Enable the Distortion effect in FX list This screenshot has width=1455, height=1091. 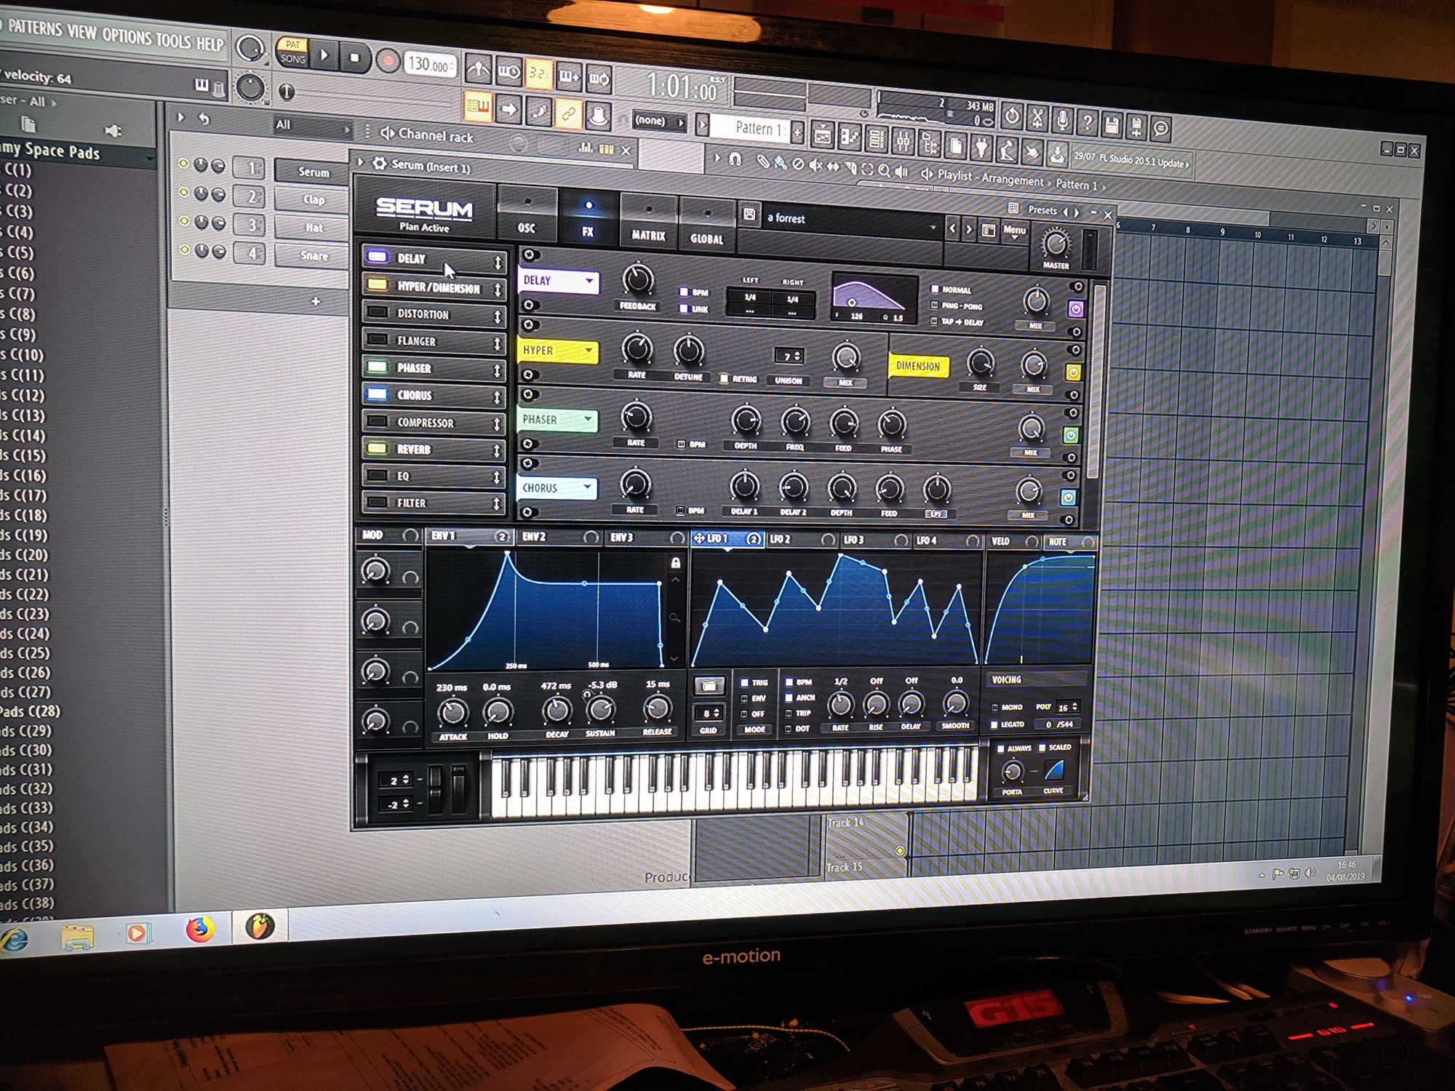pos(377,313)
